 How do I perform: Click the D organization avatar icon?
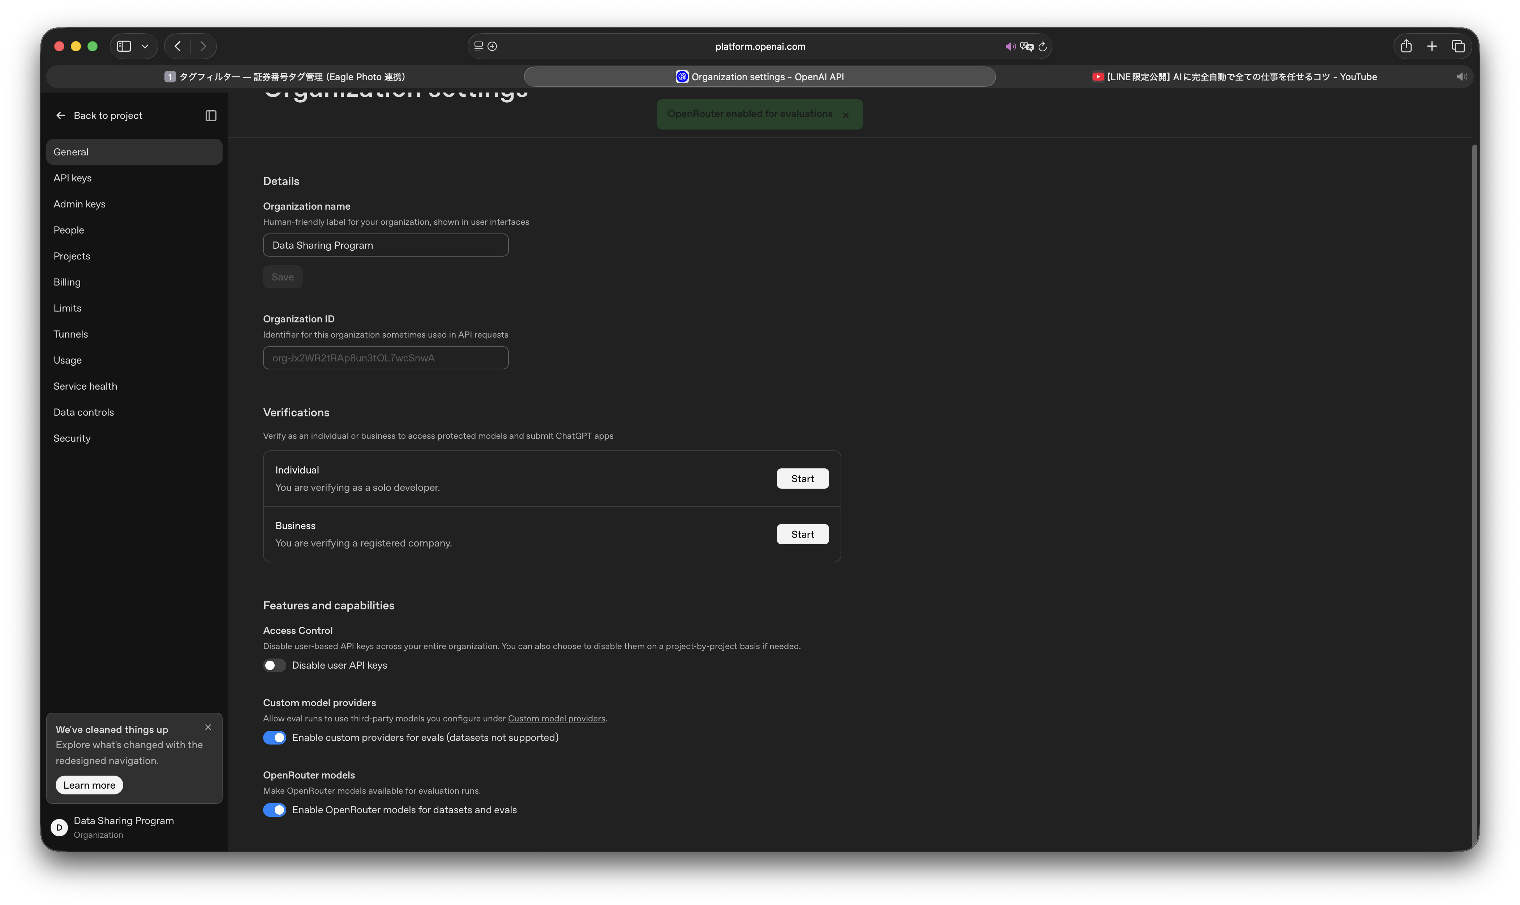(59, 828)
